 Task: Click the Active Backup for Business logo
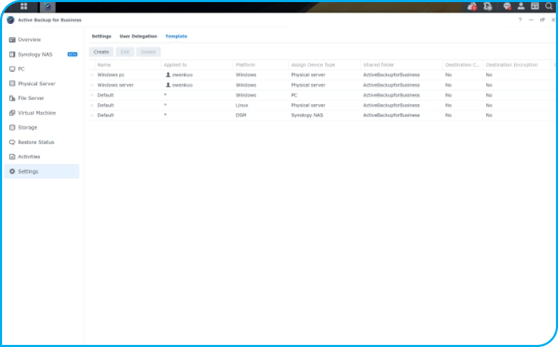tap(10, 20)
